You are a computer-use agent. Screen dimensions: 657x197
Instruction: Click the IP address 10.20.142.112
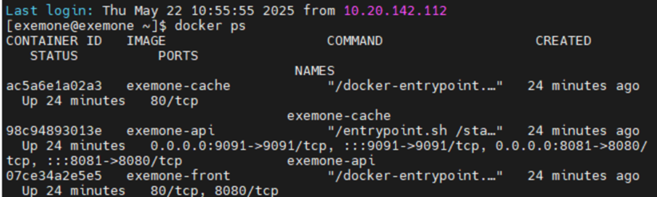point(395,11)
